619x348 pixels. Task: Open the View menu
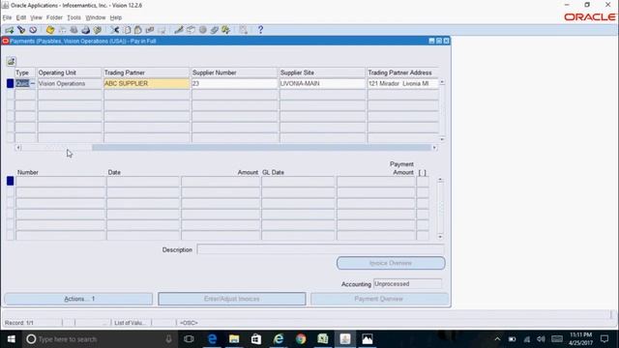point(36,17)
